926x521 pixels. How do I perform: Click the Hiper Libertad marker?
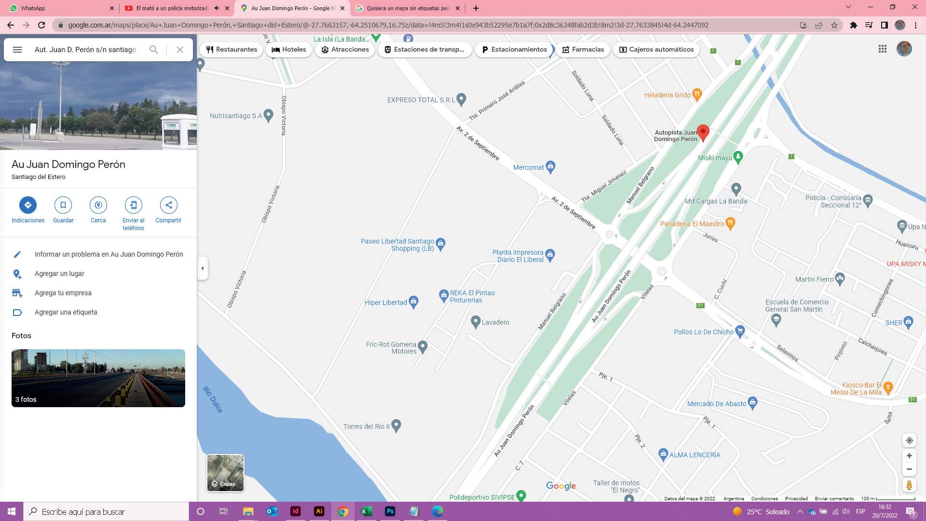click(x=413, y=302)
